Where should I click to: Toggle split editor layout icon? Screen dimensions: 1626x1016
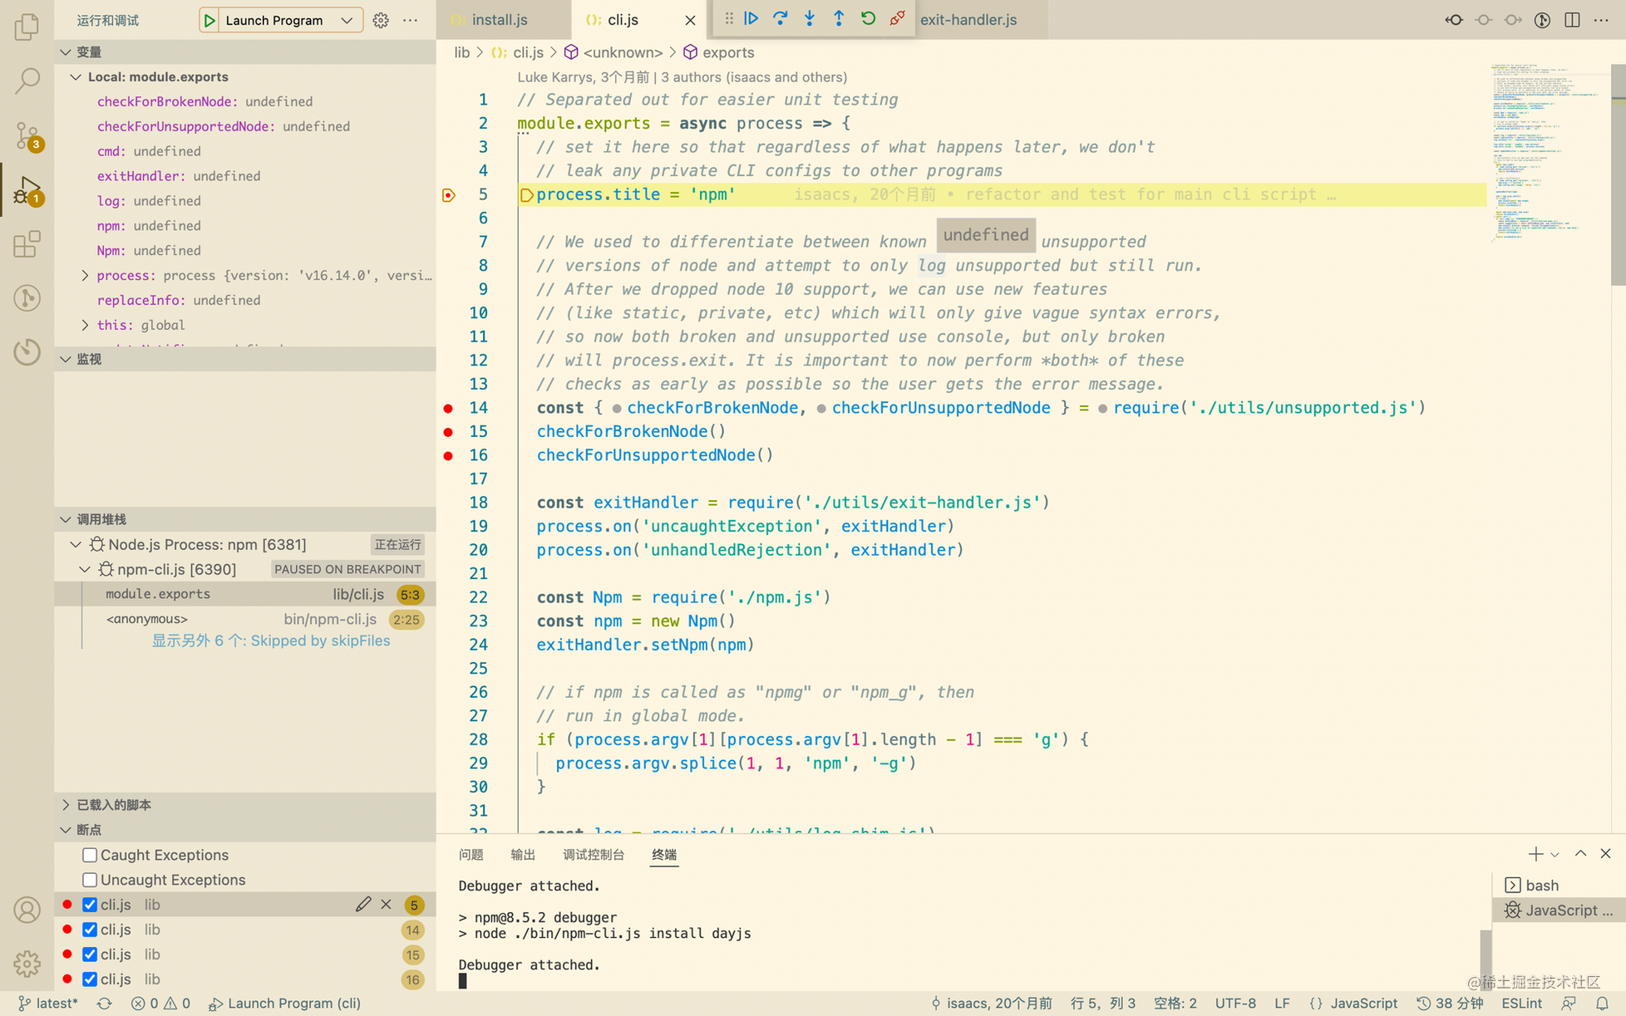coord(1572,20)
